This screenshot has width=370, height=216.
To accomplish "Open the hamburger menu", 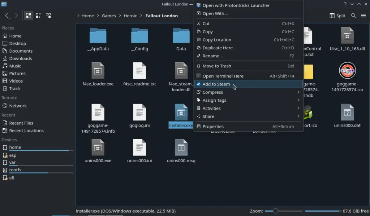I will click(x=363, y=16).
